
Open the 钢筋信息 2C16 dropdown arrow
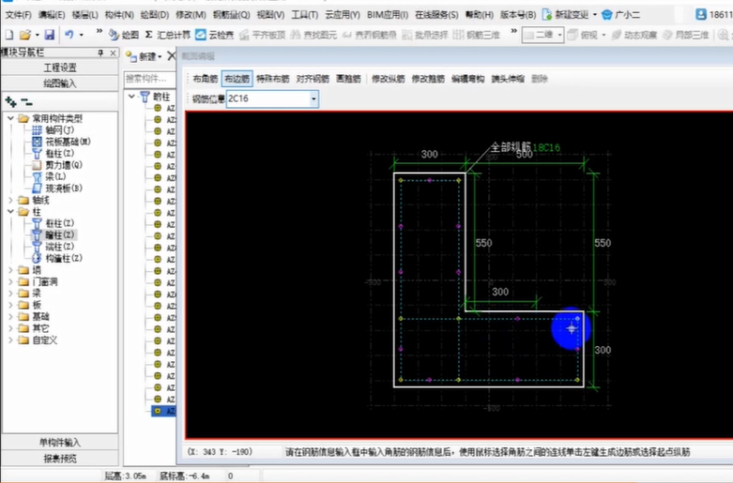[313, 99]
